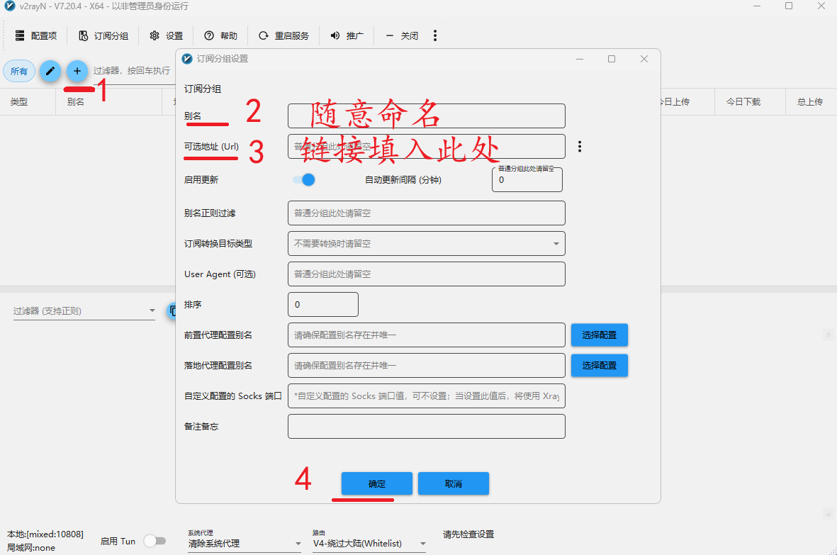Open the three-dot menu beside Url field
837x555 pixels.
tap(580, 146)
